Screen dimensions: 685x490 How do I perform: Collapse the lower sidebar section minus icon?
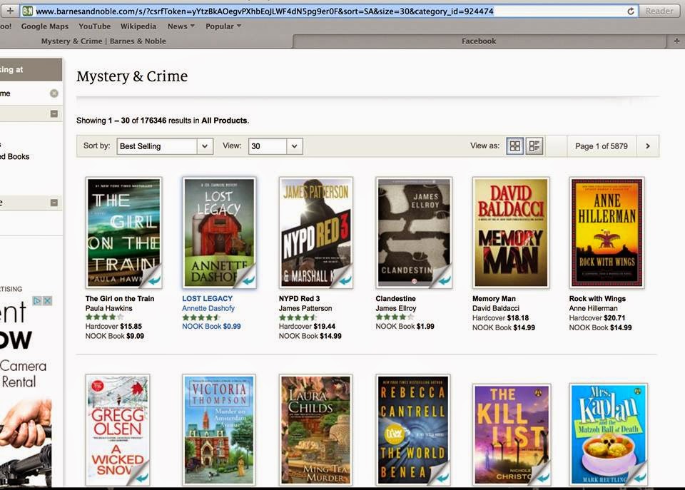(x=54, y=203)
